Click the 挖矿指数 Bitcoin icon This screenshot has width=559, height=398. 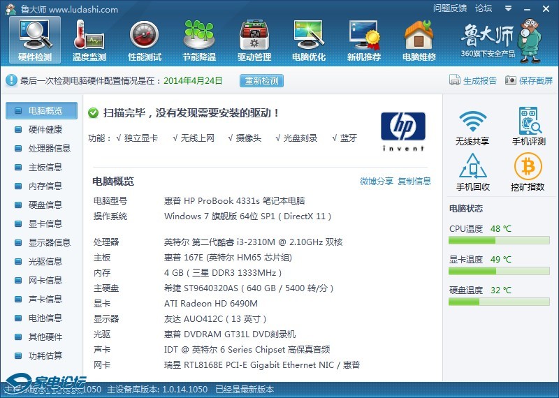click(x=528, y=172)
